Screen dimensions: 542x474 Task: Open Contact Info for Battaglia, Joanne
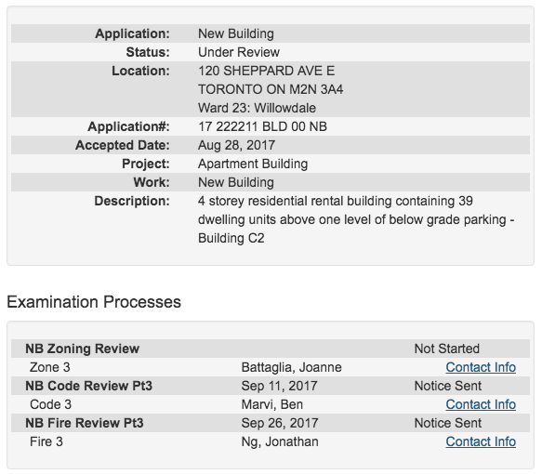[x=481, y=367]
